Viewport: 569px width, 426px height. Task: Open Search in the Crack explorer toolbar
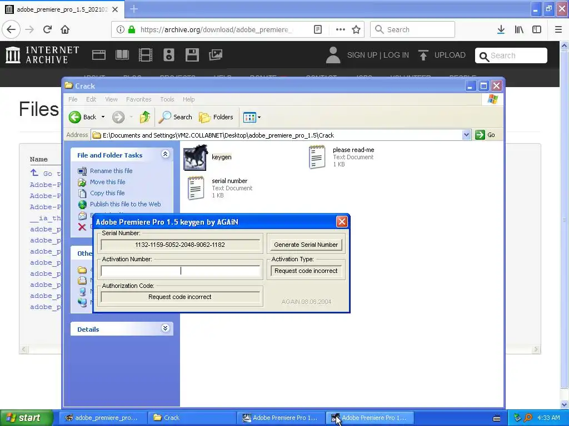(x=176, y=117)
